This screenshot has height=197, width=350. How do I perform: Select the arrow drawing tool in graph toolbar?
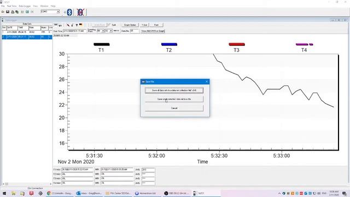click(x=68, y=25)
